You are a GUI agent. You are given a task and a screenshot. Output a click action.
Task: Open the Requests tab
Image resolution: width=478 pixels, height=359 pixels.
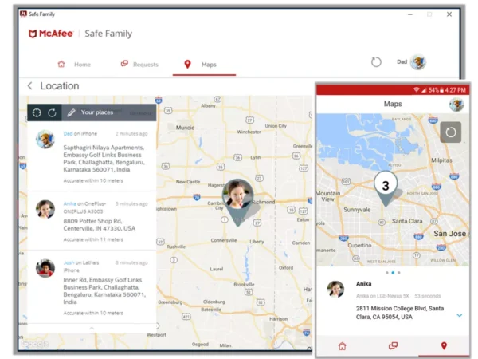click(139, 65)
